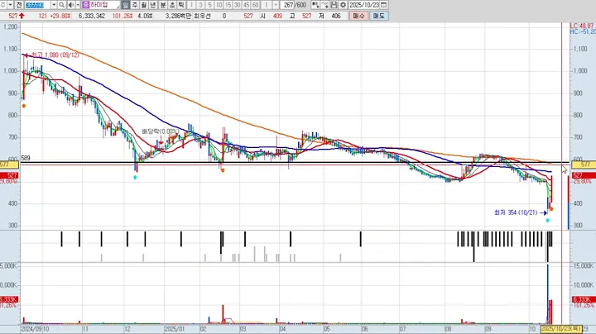The image size is (596, 334).
Task: Expand the stock code history dropdown
Action: (x=54, y=5)
